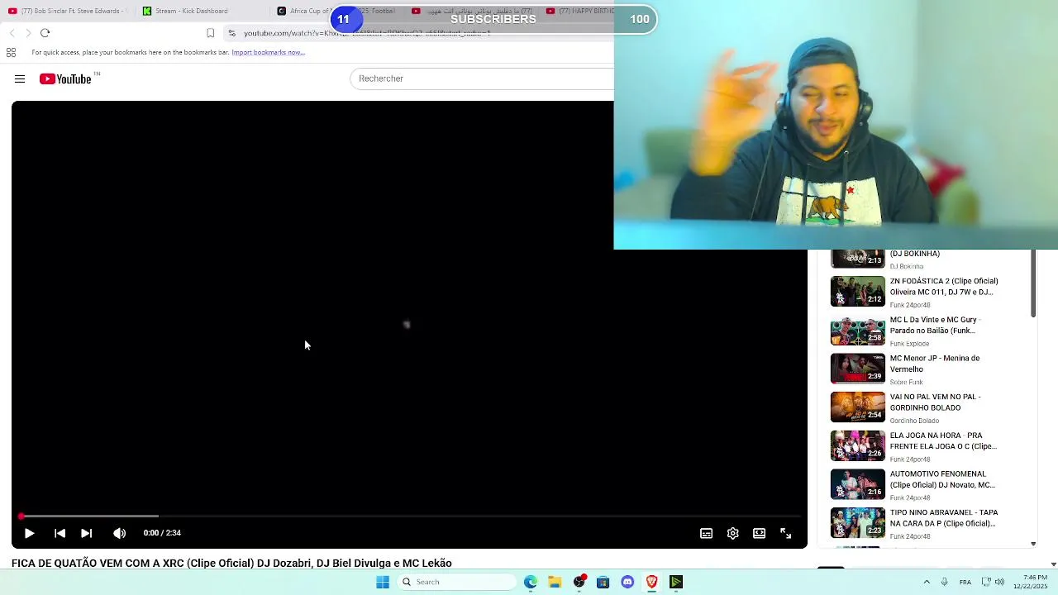Open the ELA JOGA NA HORA video thumbnail

pyautogui.click(x=857, y=446)
